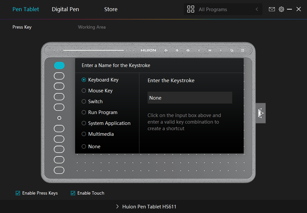This screenshot has height=213, width=307.
Task: Click the overlapping squares icon on the tablet strip
Action: click(232, 50)
